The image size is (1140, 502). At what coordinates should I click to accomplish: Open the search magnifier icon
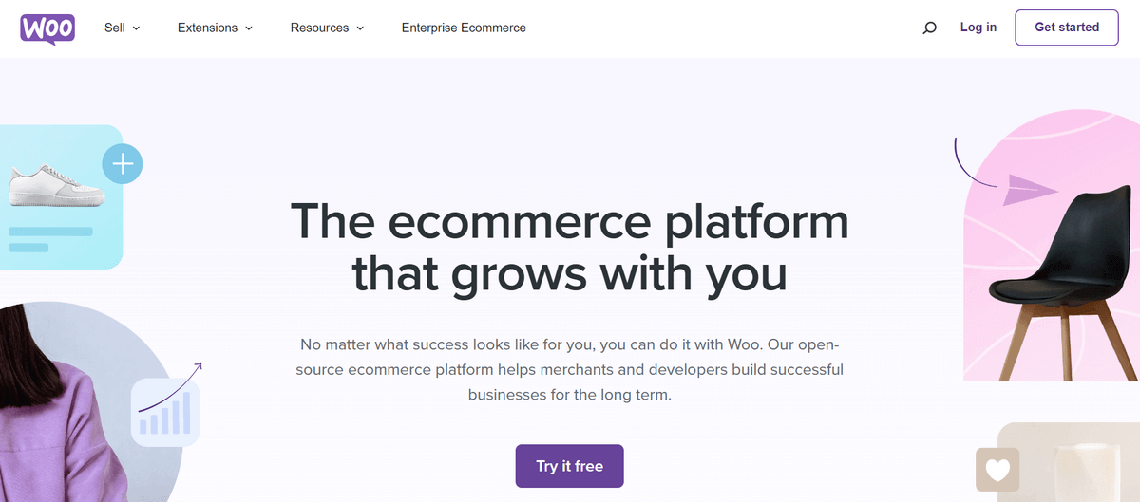pyautogui.click(x=929, y=28)
